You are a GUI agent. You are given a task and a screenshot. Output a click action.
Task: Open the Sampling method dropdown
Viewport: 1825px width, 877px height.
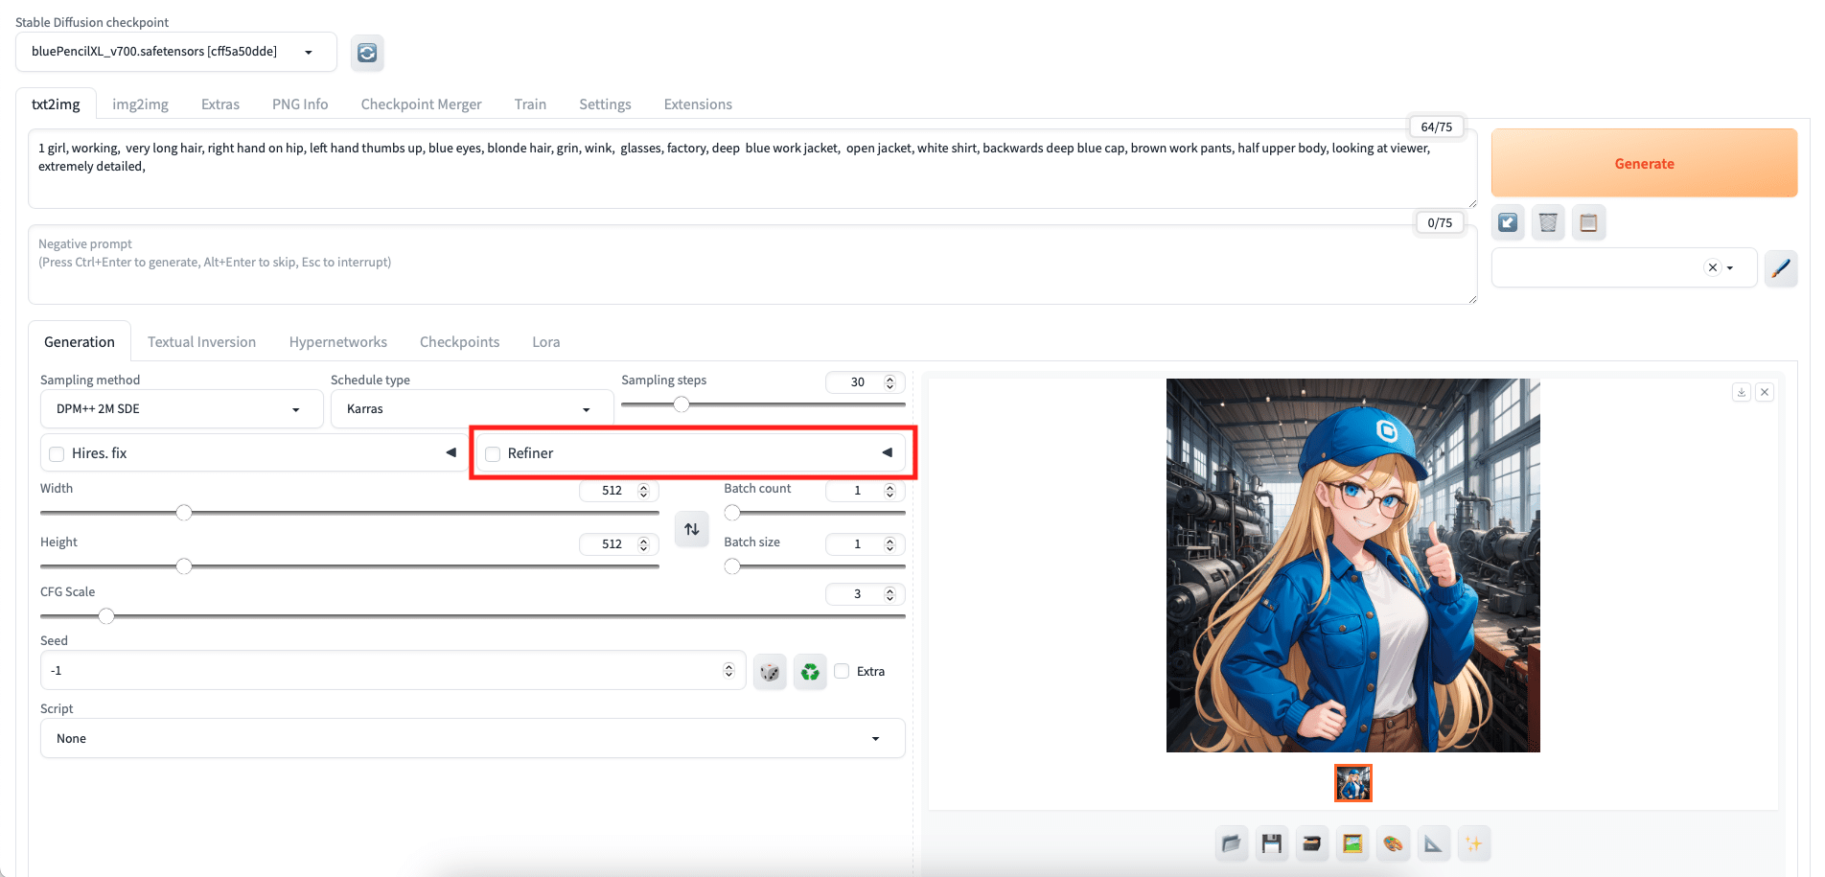pyautogui.click(x=181, y=409)
